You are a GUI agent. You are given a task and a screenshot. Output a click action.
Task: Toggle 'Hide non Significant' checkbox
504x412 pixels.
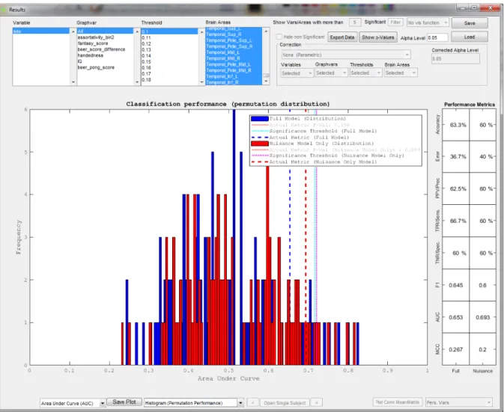279,37
